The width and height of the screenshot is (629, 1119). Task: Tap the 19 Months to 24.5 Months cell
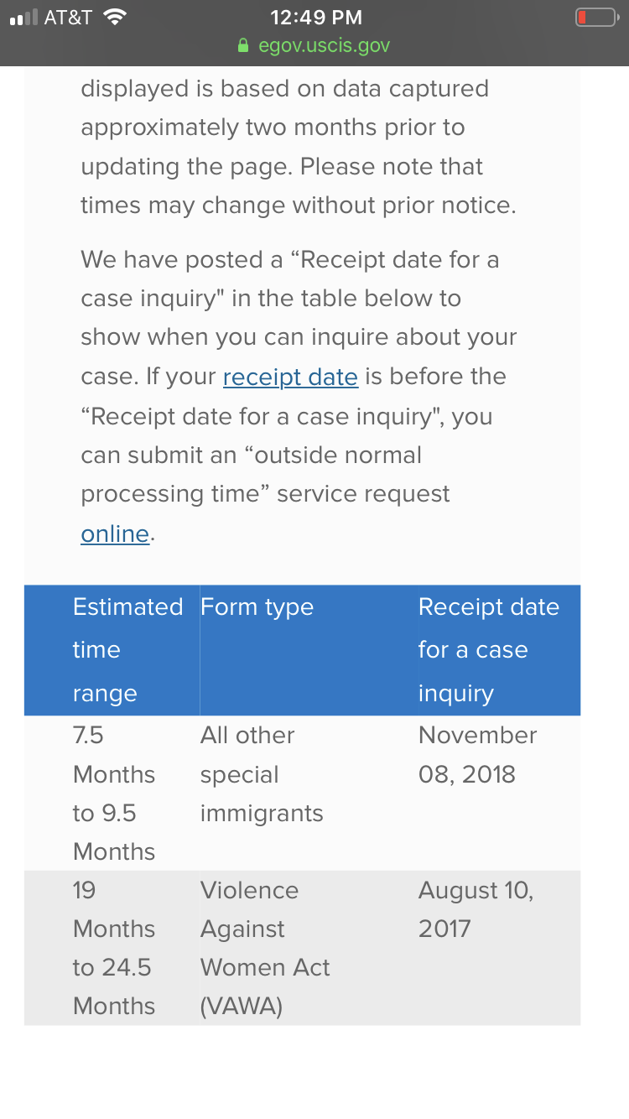pyautogui.click(x=112, y=948)
